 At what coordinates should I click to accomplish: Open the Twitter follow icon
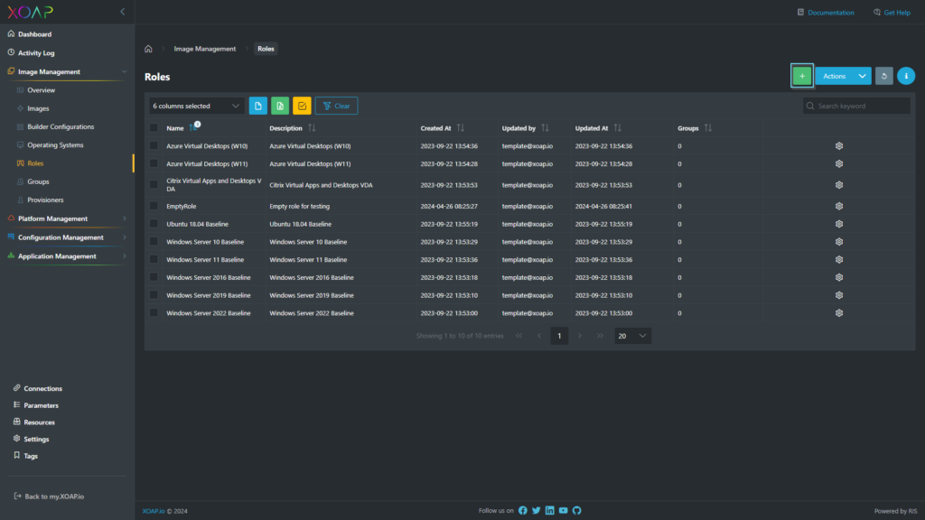click(x=537, y=511)
